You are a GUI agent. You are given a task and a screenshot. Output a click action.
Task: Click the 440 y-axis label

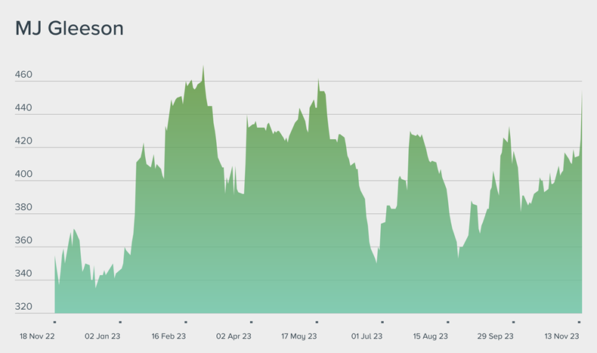24,109
